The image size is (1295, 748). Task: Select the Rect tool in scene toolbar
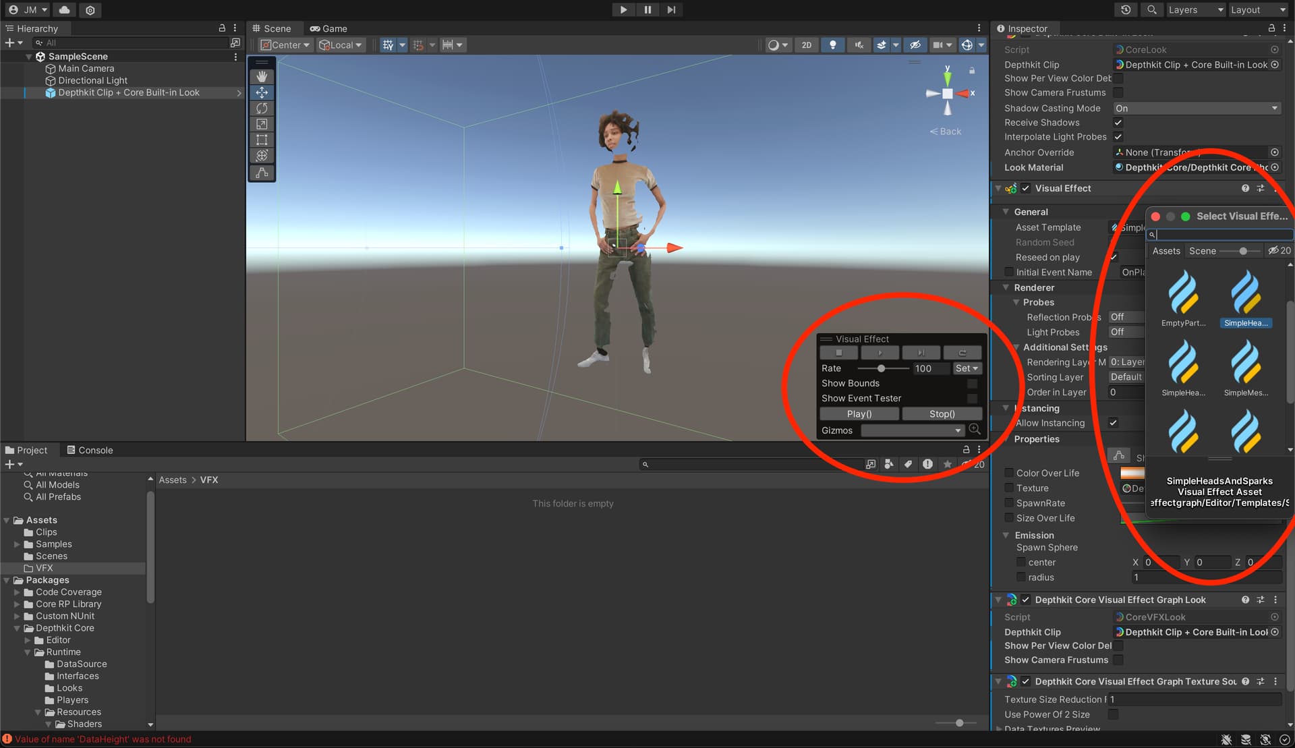[262, 140]
